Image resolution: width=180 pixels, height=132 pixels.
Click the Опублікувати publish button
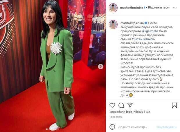pos(166,127)
